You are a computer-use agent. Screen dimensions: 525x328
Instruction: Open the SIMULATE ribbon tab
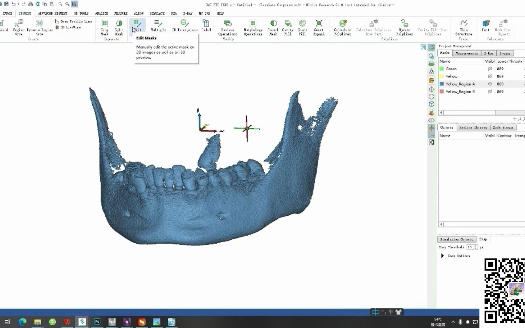pyautogui.click(x=157, y=13)
